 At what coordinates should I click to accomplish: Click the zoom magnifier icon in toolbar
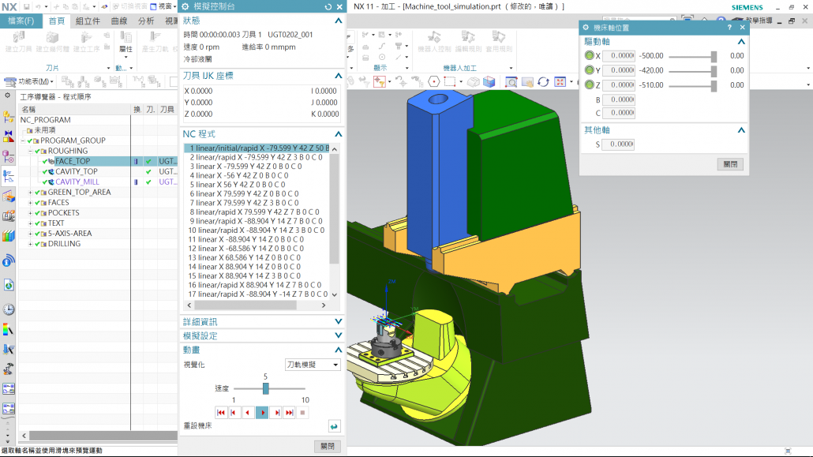pos(511,82)
